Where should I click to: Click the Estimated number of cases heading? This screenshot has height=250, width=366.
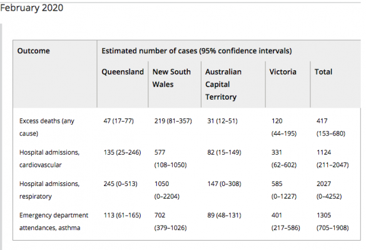196,51
